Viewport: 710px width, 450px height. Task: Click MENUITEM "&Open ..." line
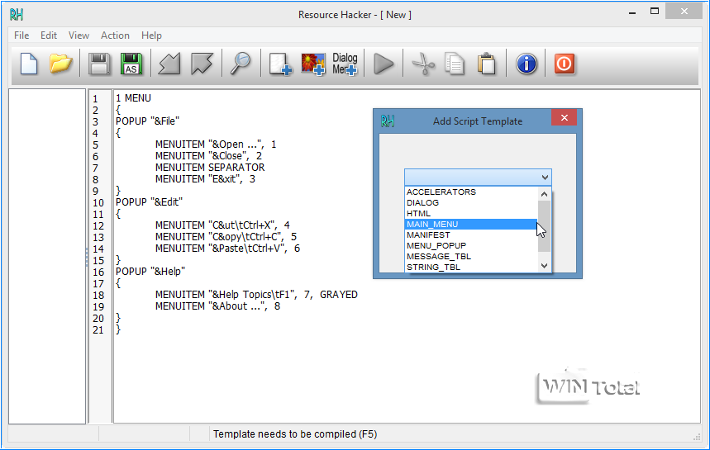pos(216,144)
